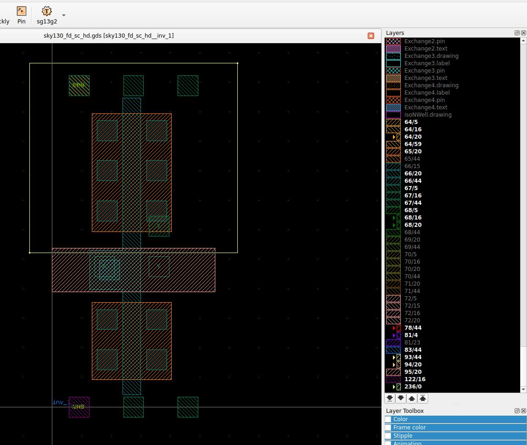Undock the Layer Toolbox panel
The height and width of the screenshot is (445, 527).
pos(517,411)
